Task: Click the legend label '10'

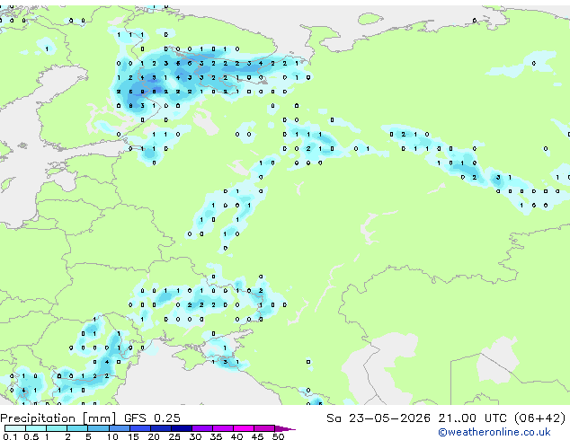Action: coord(112,436)
